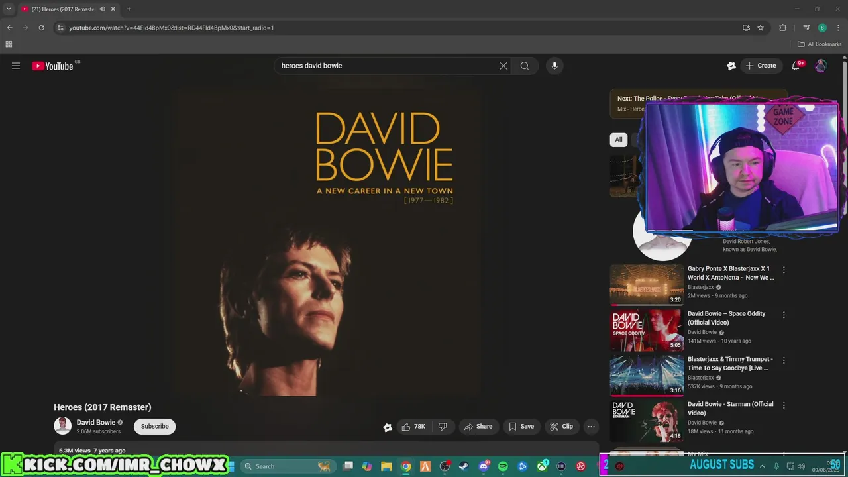Open options menu for Starman video
848x477 pixels.
click(x=784, y=405)
